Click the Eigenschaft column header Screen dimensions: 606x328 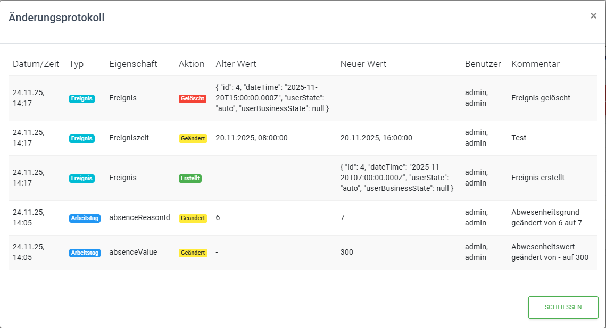coord(133,64)
